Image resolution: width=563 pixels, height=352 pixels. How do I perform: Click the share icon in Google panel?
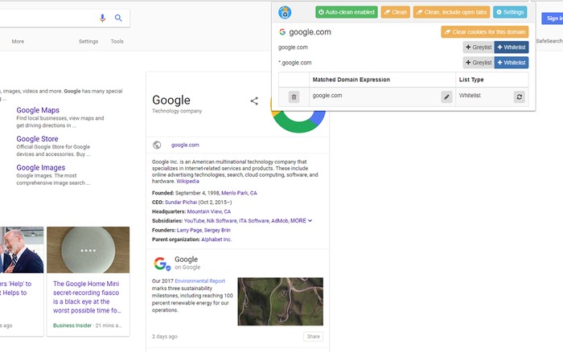click(254, 101)
